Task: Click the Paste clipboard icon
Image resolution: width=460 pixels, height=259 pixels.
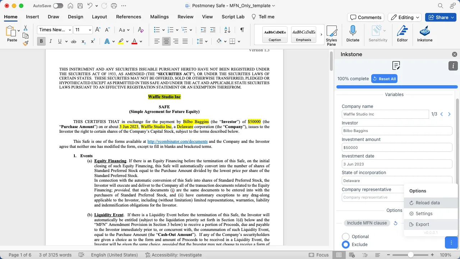Action: click(x=10, y=32)
